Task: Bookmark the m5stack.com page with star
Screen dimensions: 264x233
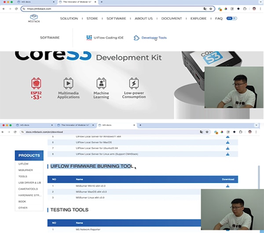Action: [x=211, y=9]
